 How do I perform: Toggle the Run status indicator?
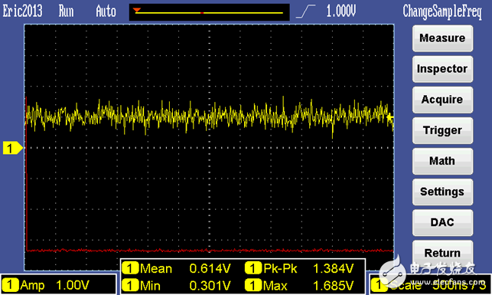(x=67, y=11)
